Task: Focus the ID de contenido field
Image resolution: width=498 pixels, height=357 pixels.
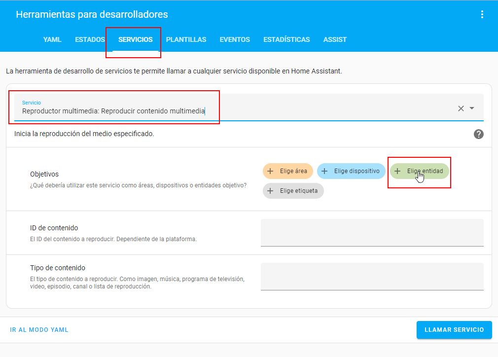Action: [372, 233]
